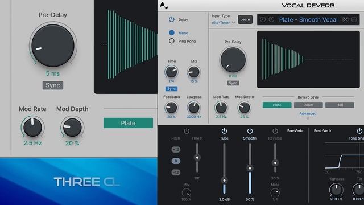Image resolution: width=364 pixels, height=205 pixels.
Task: Click the Mod Depth knob showing 25 %
Action: pos(244,108)
